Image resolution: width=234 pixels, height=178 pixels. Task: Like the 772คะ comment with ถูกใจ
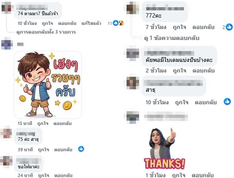179,27
